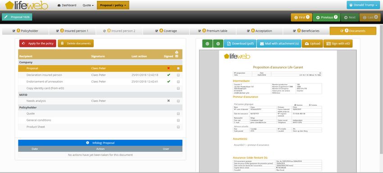Image resolution: width=383 pixels, height=173 pixels.
Task: Select the Proposal document row
Action: click(x=100, y=68)
